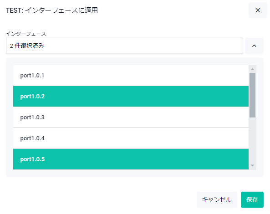Screen dimensions: 270x214
Task: Collapse the interface list with chevron
Action: tap(254, 46)
